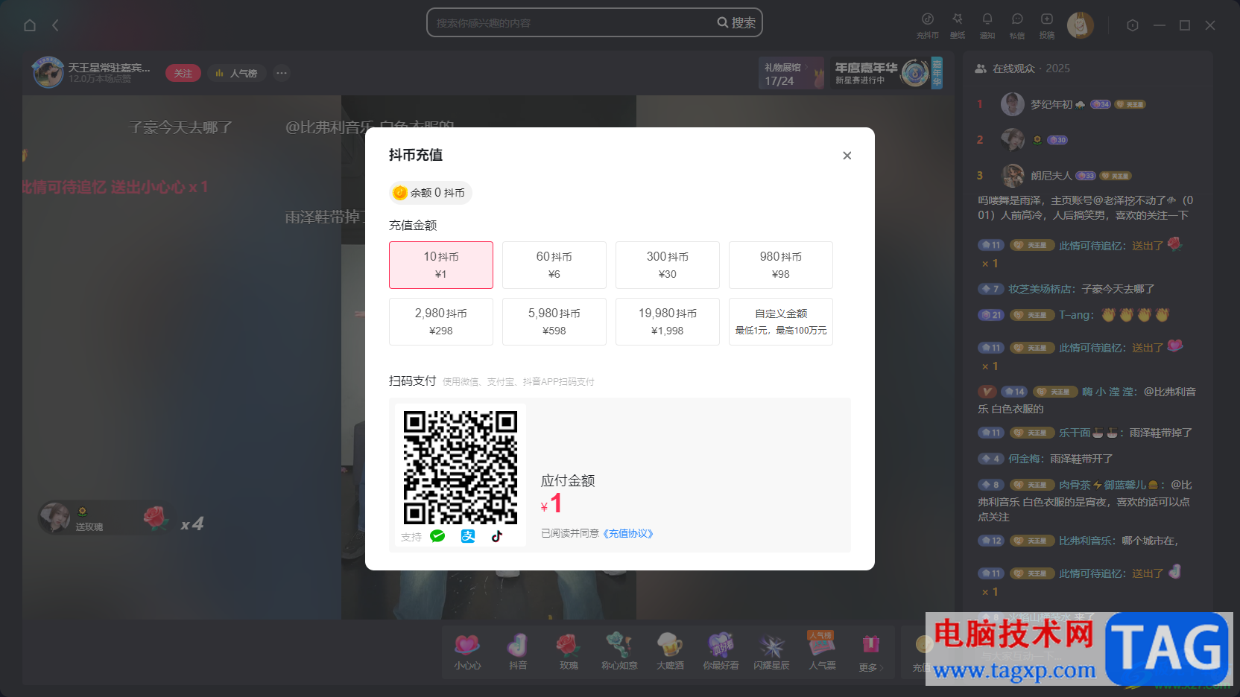Send the 大啤酒 beer gift
1240x697 pixels.
670,652
